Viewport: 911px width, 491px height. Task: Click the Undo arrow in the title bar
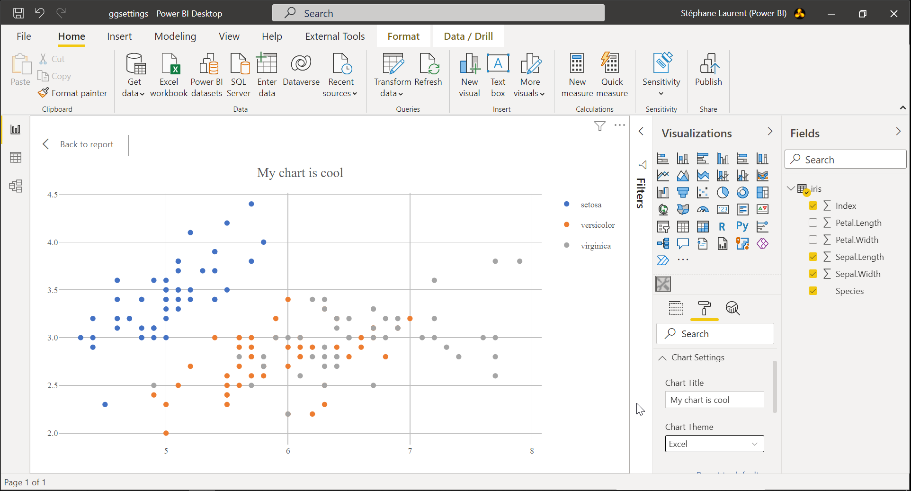(x=40, y=13)
